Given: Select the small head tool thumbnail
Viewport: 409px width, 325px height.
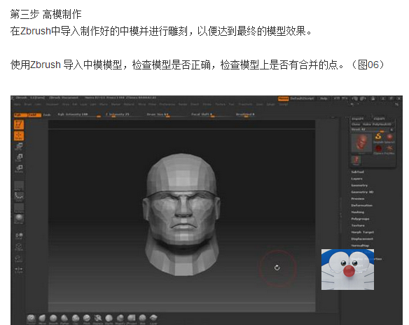Looking at the screenshot, I should 356,160.
